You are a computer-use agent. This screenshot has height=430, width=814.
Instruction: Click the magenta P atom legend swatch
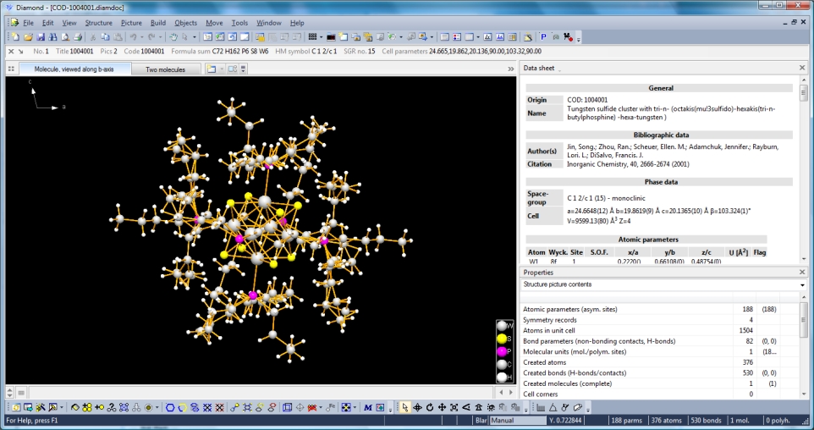coord(502,351)
